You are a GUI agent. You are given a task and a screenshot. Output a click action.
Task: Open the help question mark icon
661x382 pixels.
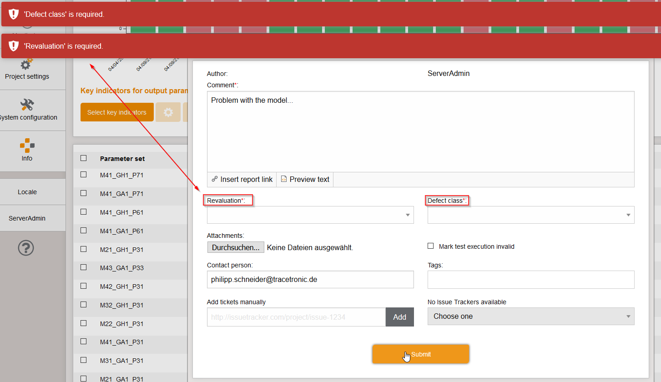pyautogui.click(x=26, y=248)
